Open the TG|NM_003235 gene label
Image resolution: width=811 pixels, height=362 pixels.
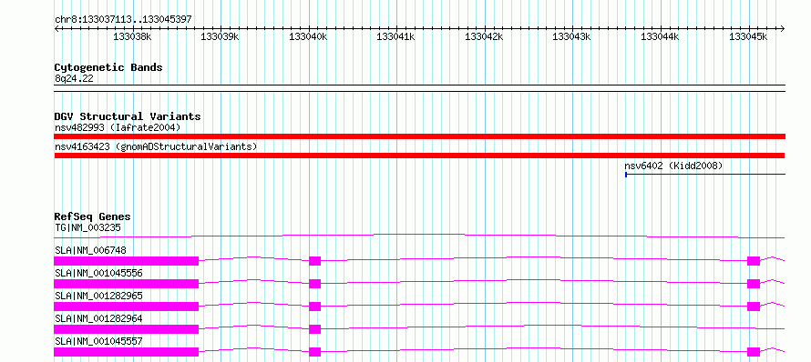[87, 227]
